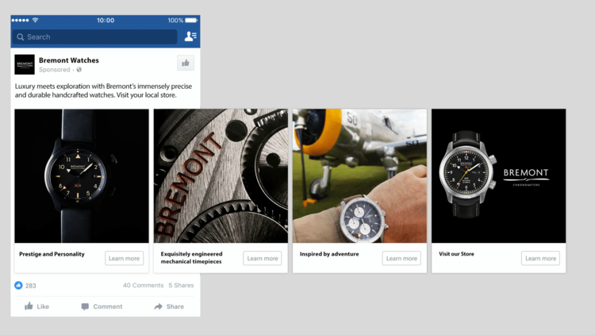Click the Visit our Store headline
Screen dimensions: 595x335
[x=456, y=254]
